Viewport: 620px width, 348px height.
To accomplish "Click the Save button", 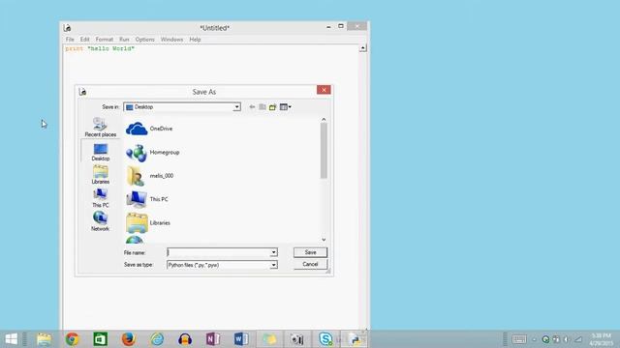I will [310, 252].
